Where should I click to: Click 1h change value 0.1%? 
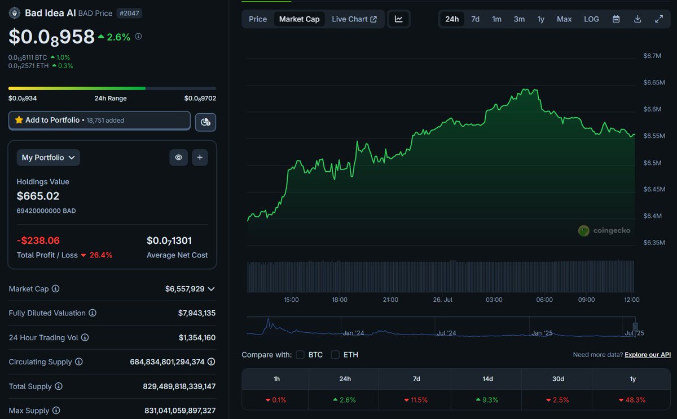click(276, 400)
